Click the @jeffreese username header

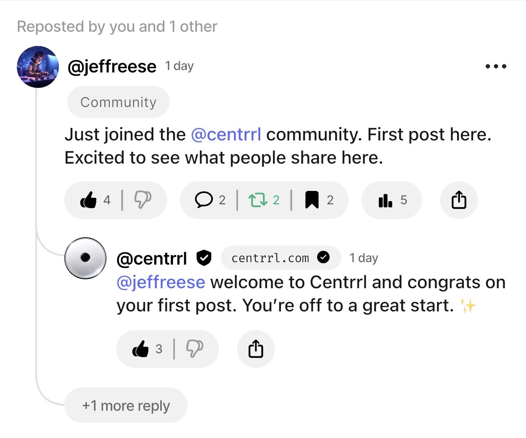(112, 66)
